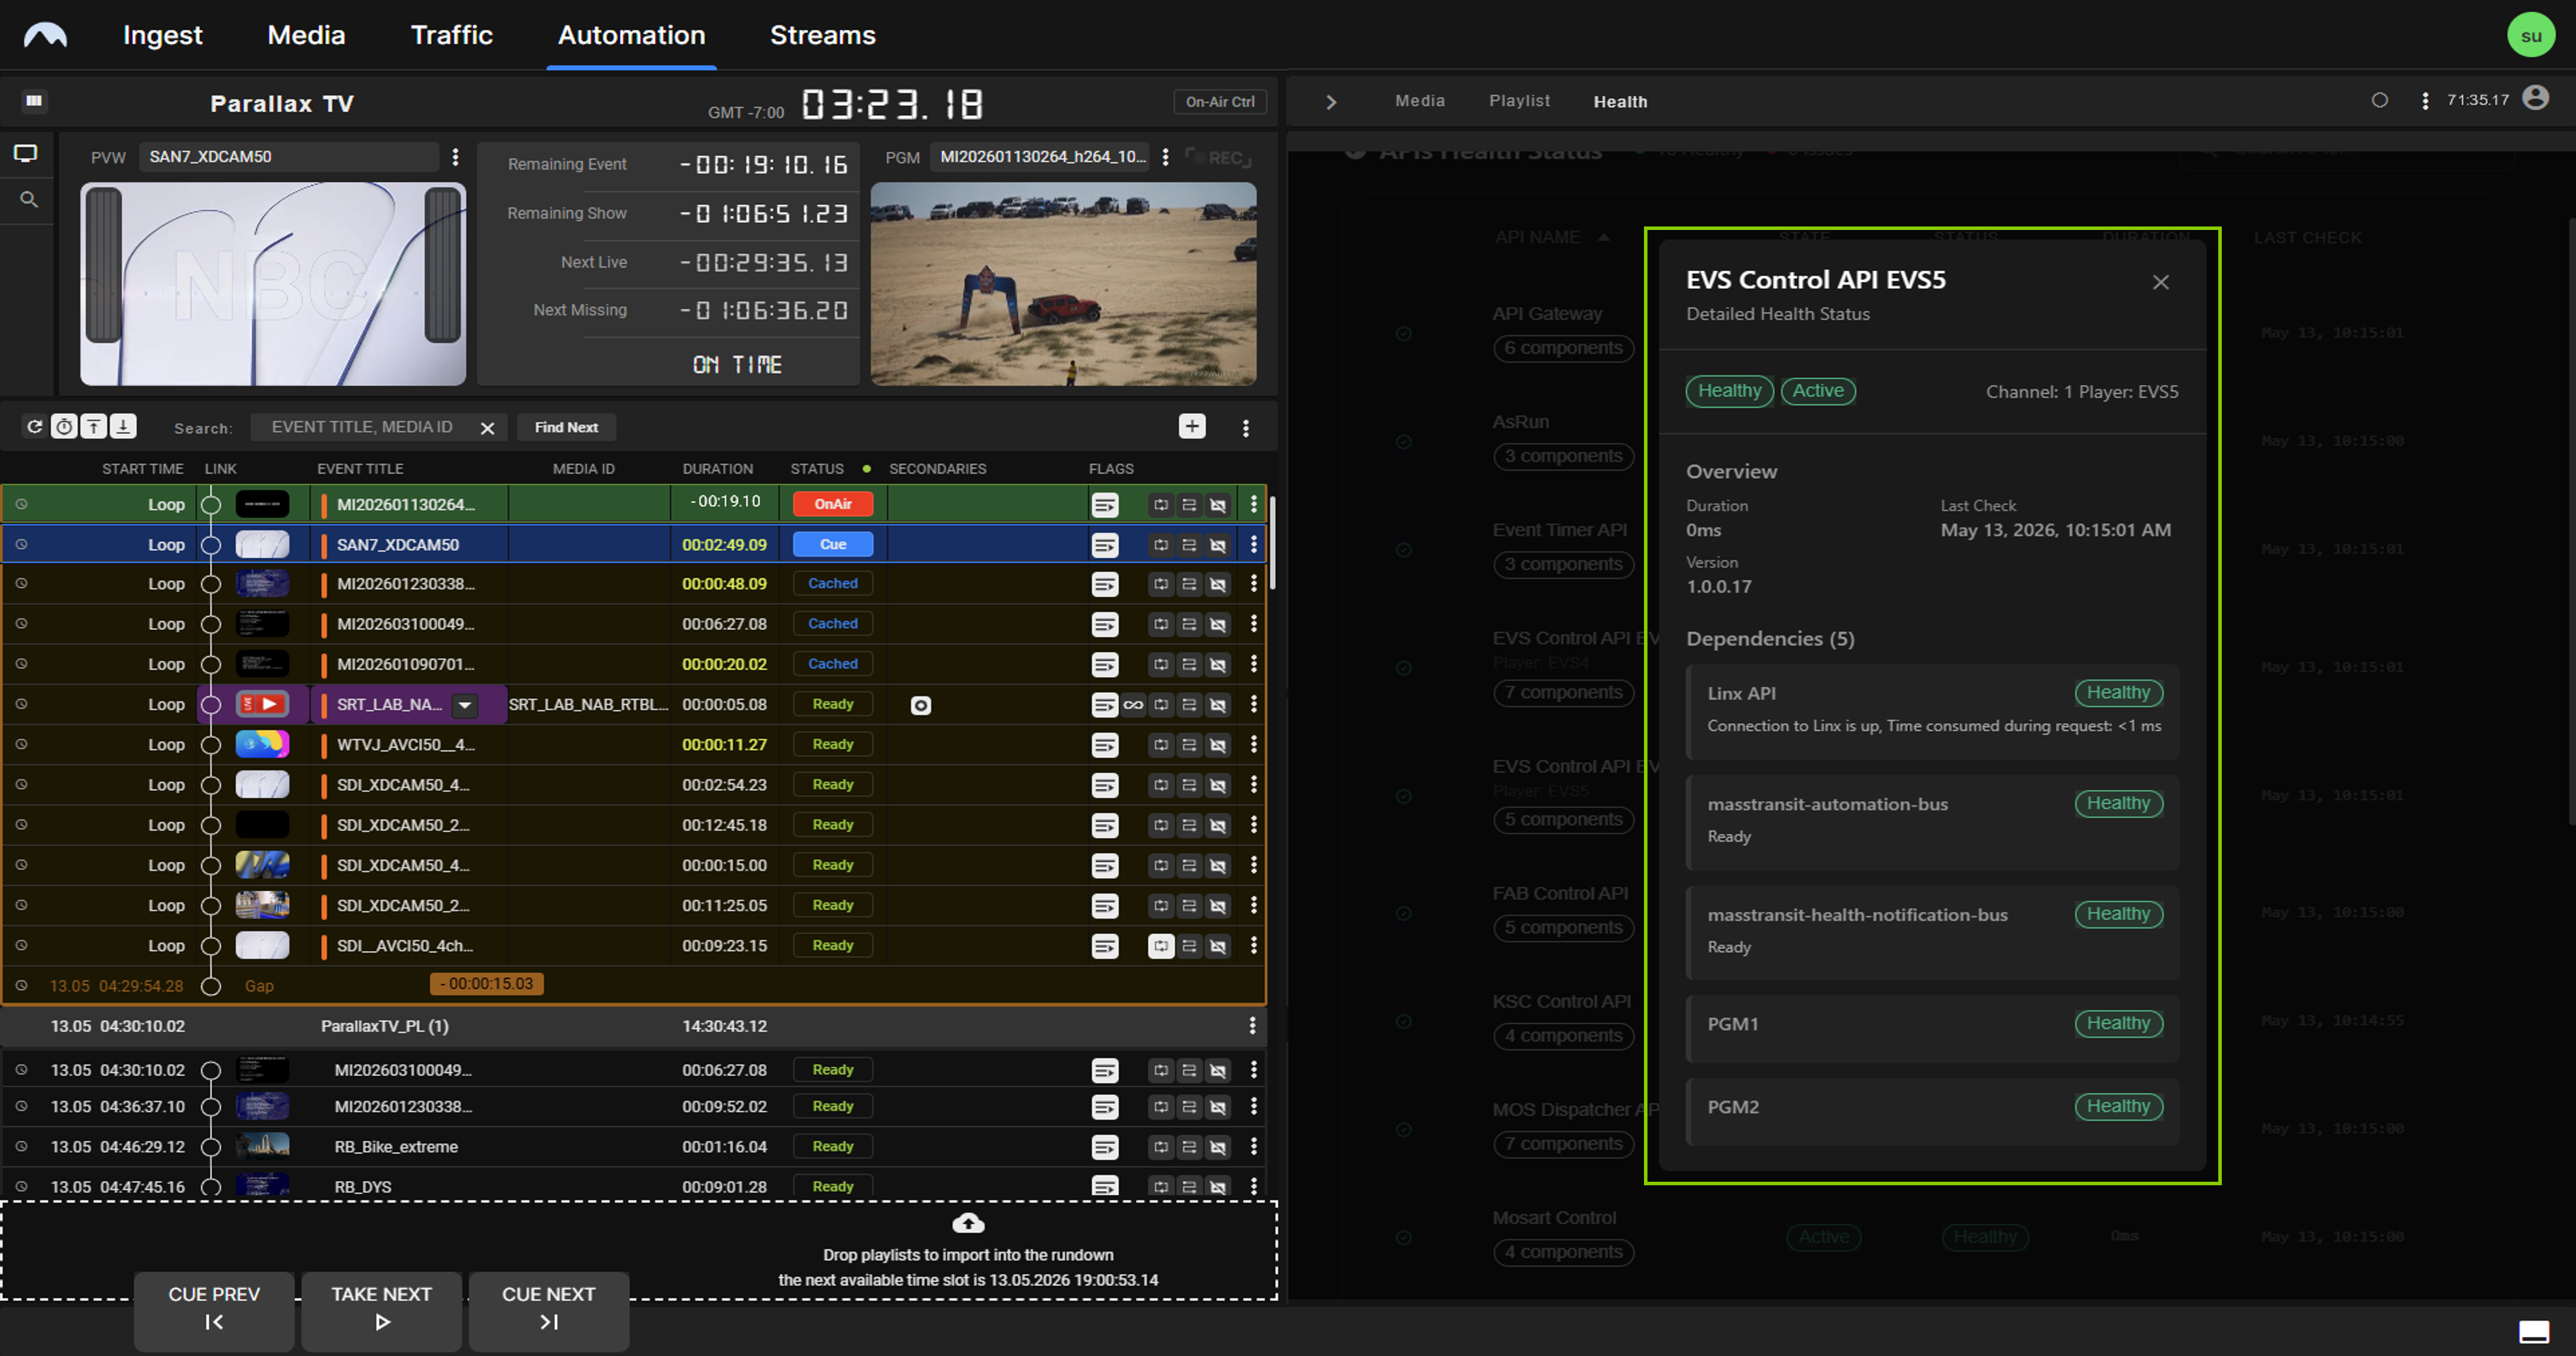Image resolution: width=2576 pixels, height=1356 pixels.
Task: Click the PVW preview thumbnail
Action: 273,284
